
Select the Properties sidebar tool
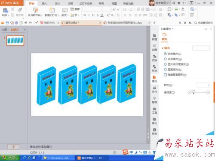point(154,79)
